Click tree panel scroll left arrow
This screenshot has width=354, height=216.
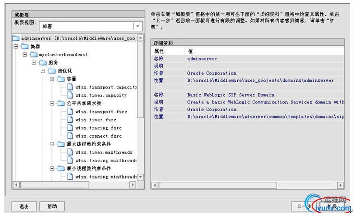(16, 185)
